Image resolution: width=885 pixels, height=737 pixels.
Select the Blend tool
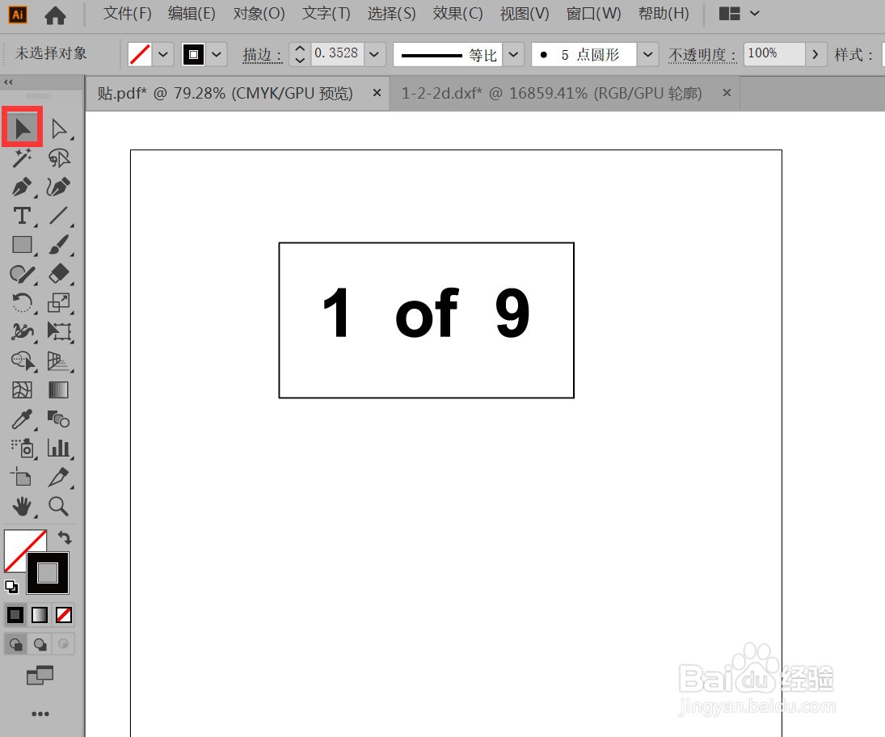pos(59,419)
